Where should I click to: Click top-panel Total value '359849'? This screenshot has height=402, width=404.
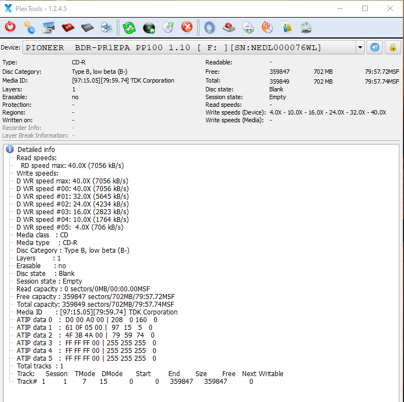(279, 82)
